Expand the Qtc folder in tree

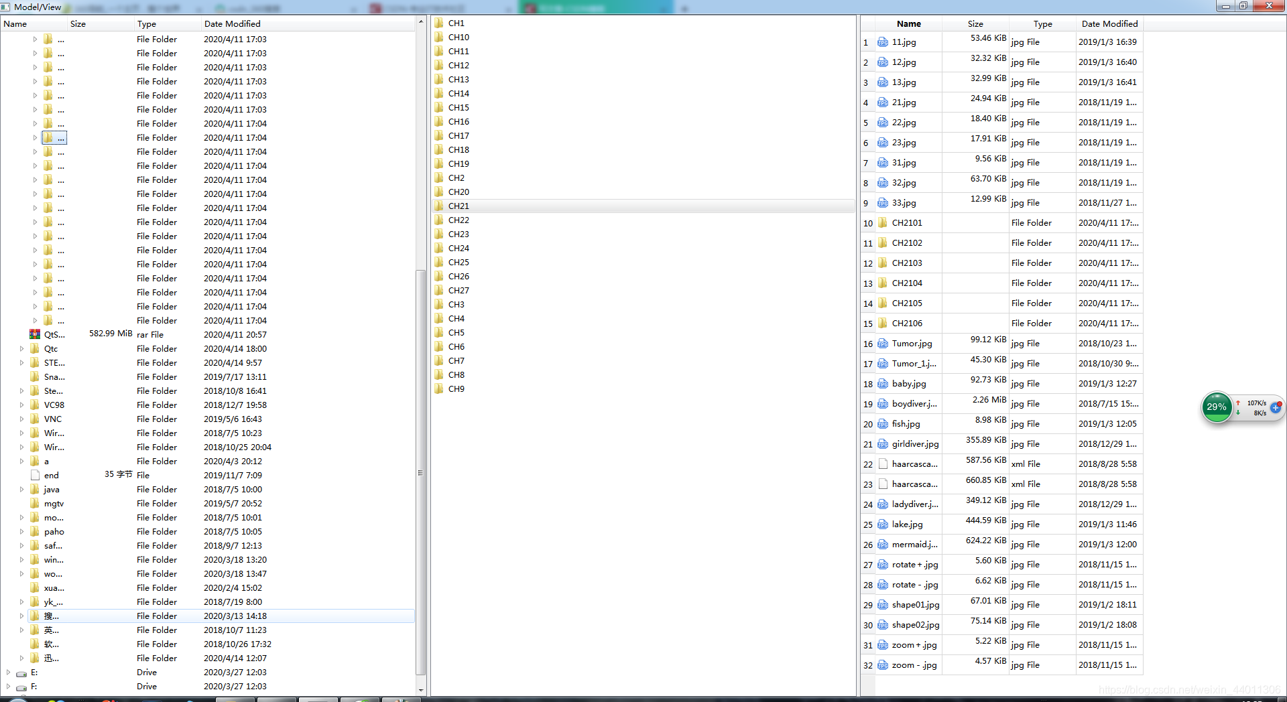click(21, 348)
